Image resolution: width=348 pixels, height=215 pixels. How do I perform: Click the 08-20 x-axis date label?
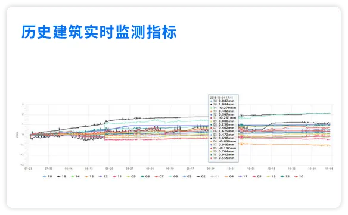coord(109,169)
